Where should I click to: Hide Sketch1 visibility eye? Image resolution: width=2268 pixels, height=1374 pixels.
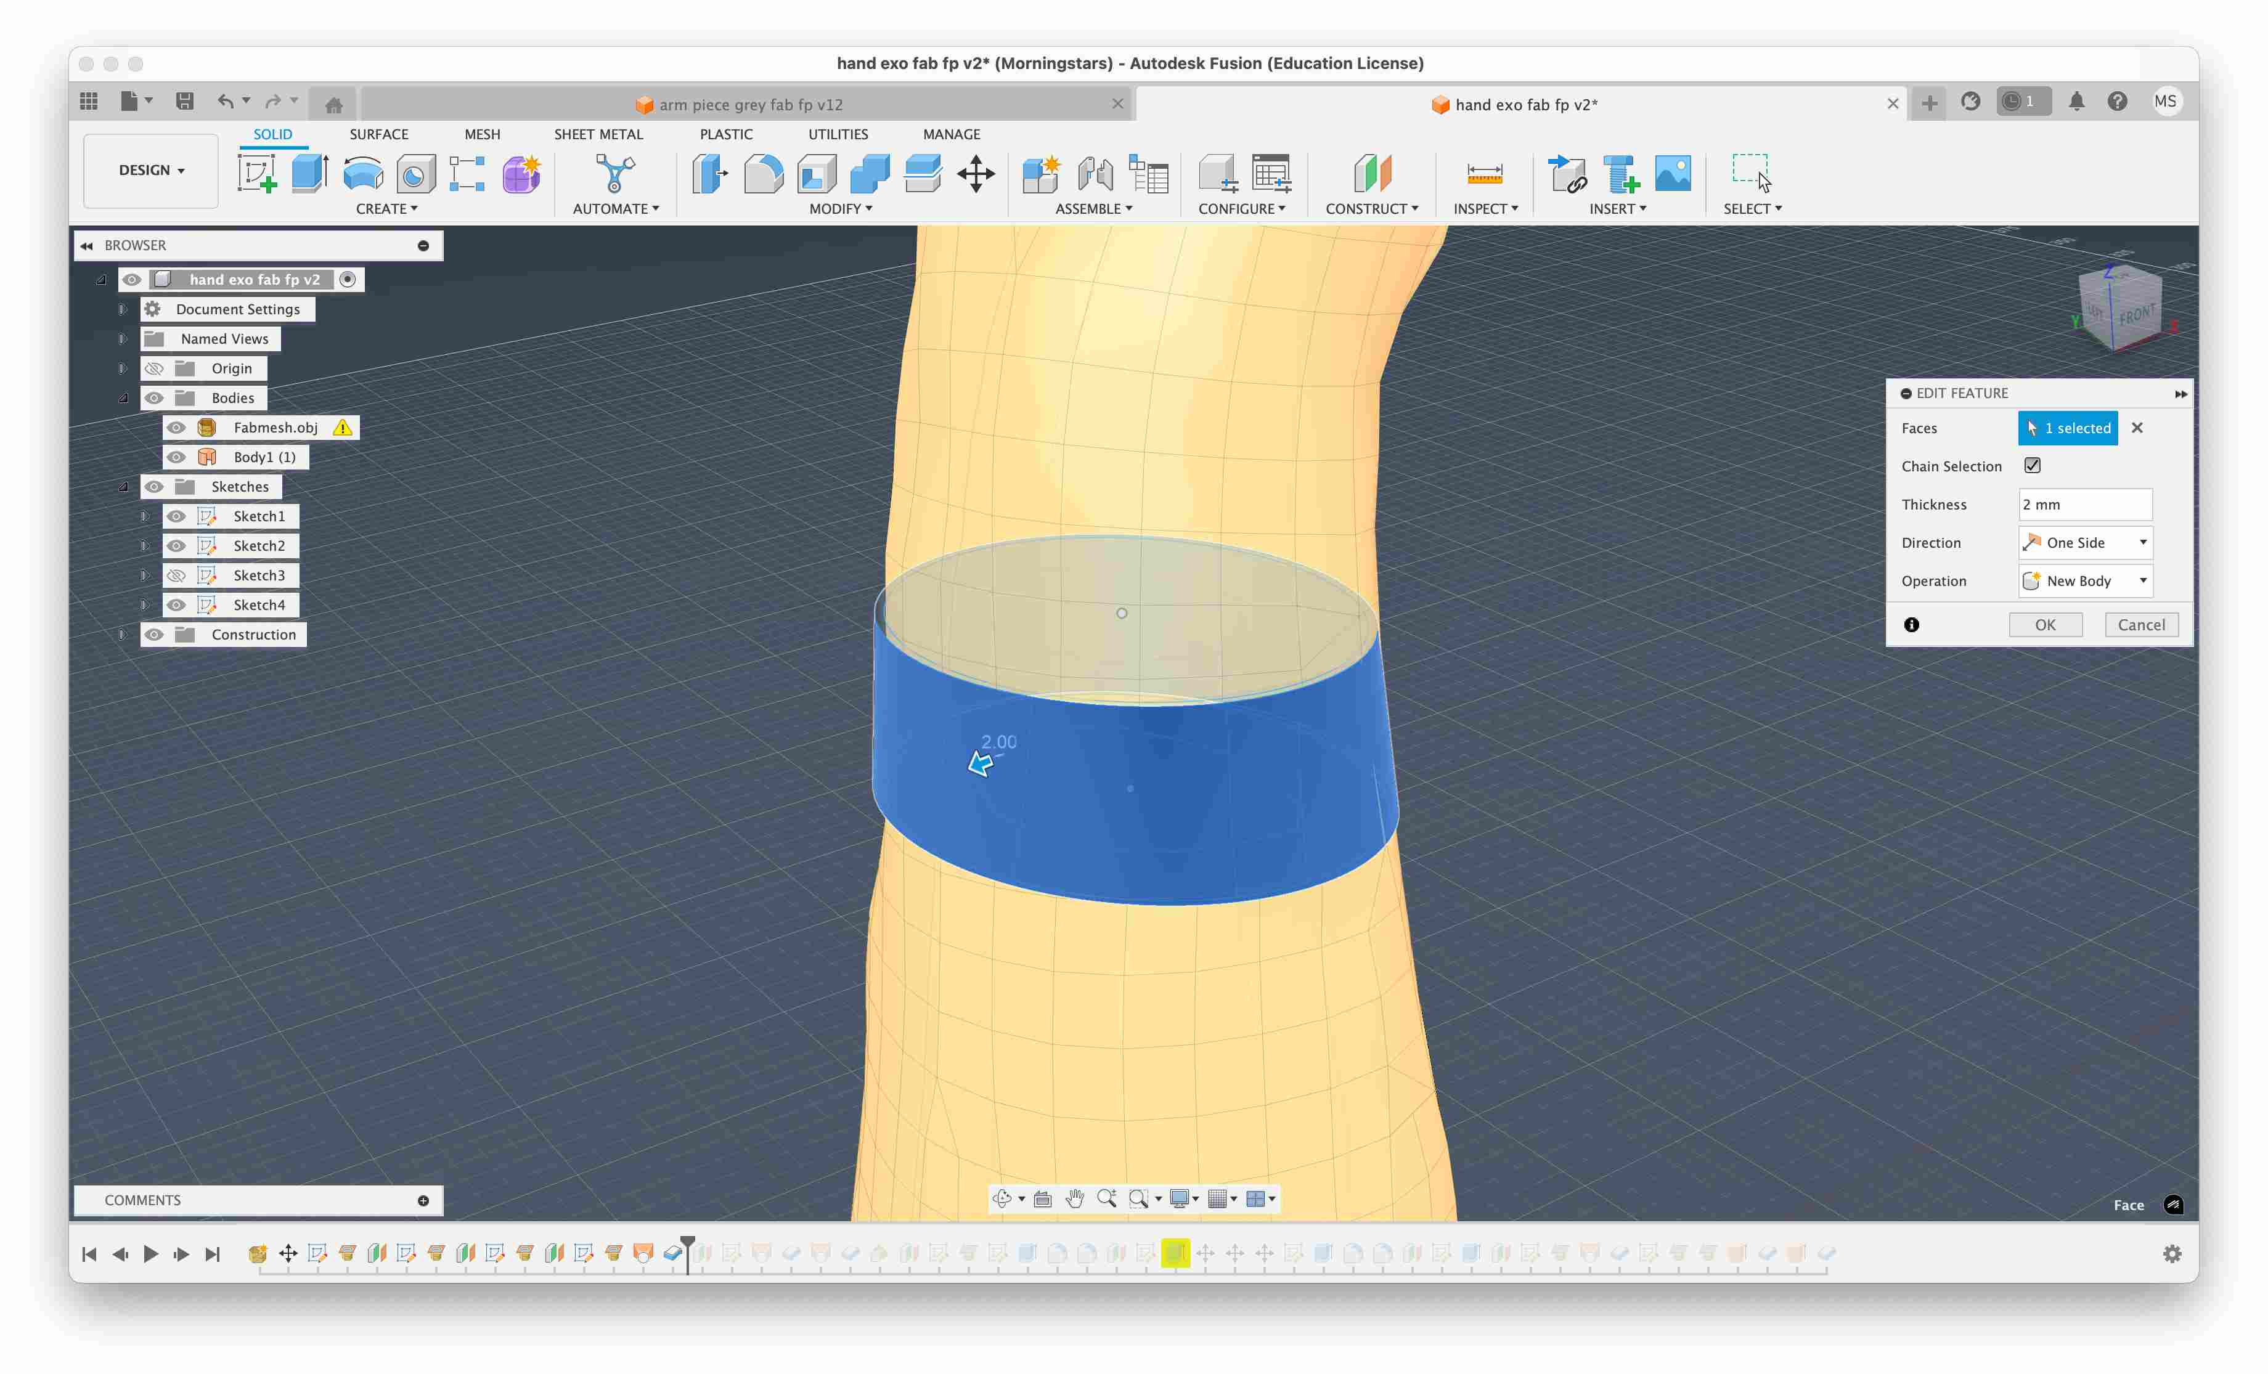click(x=177, y=516)
